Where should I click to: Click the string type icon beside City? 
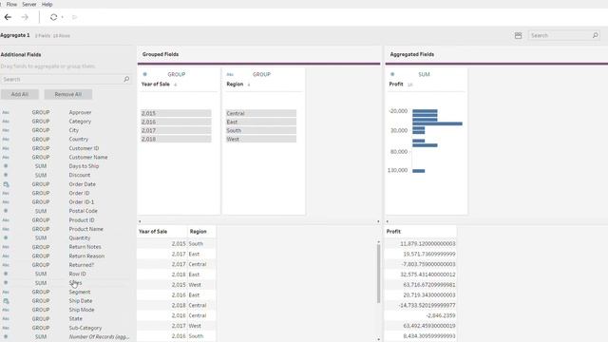coord(6,130)
